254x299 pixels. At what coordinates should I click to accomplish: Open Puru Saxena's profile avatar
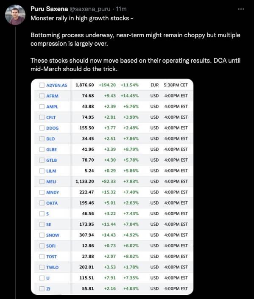coord(15,15)
